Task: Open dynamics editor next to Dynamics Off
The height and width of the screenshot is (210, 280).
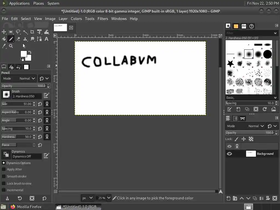Action: coord(46,156)
